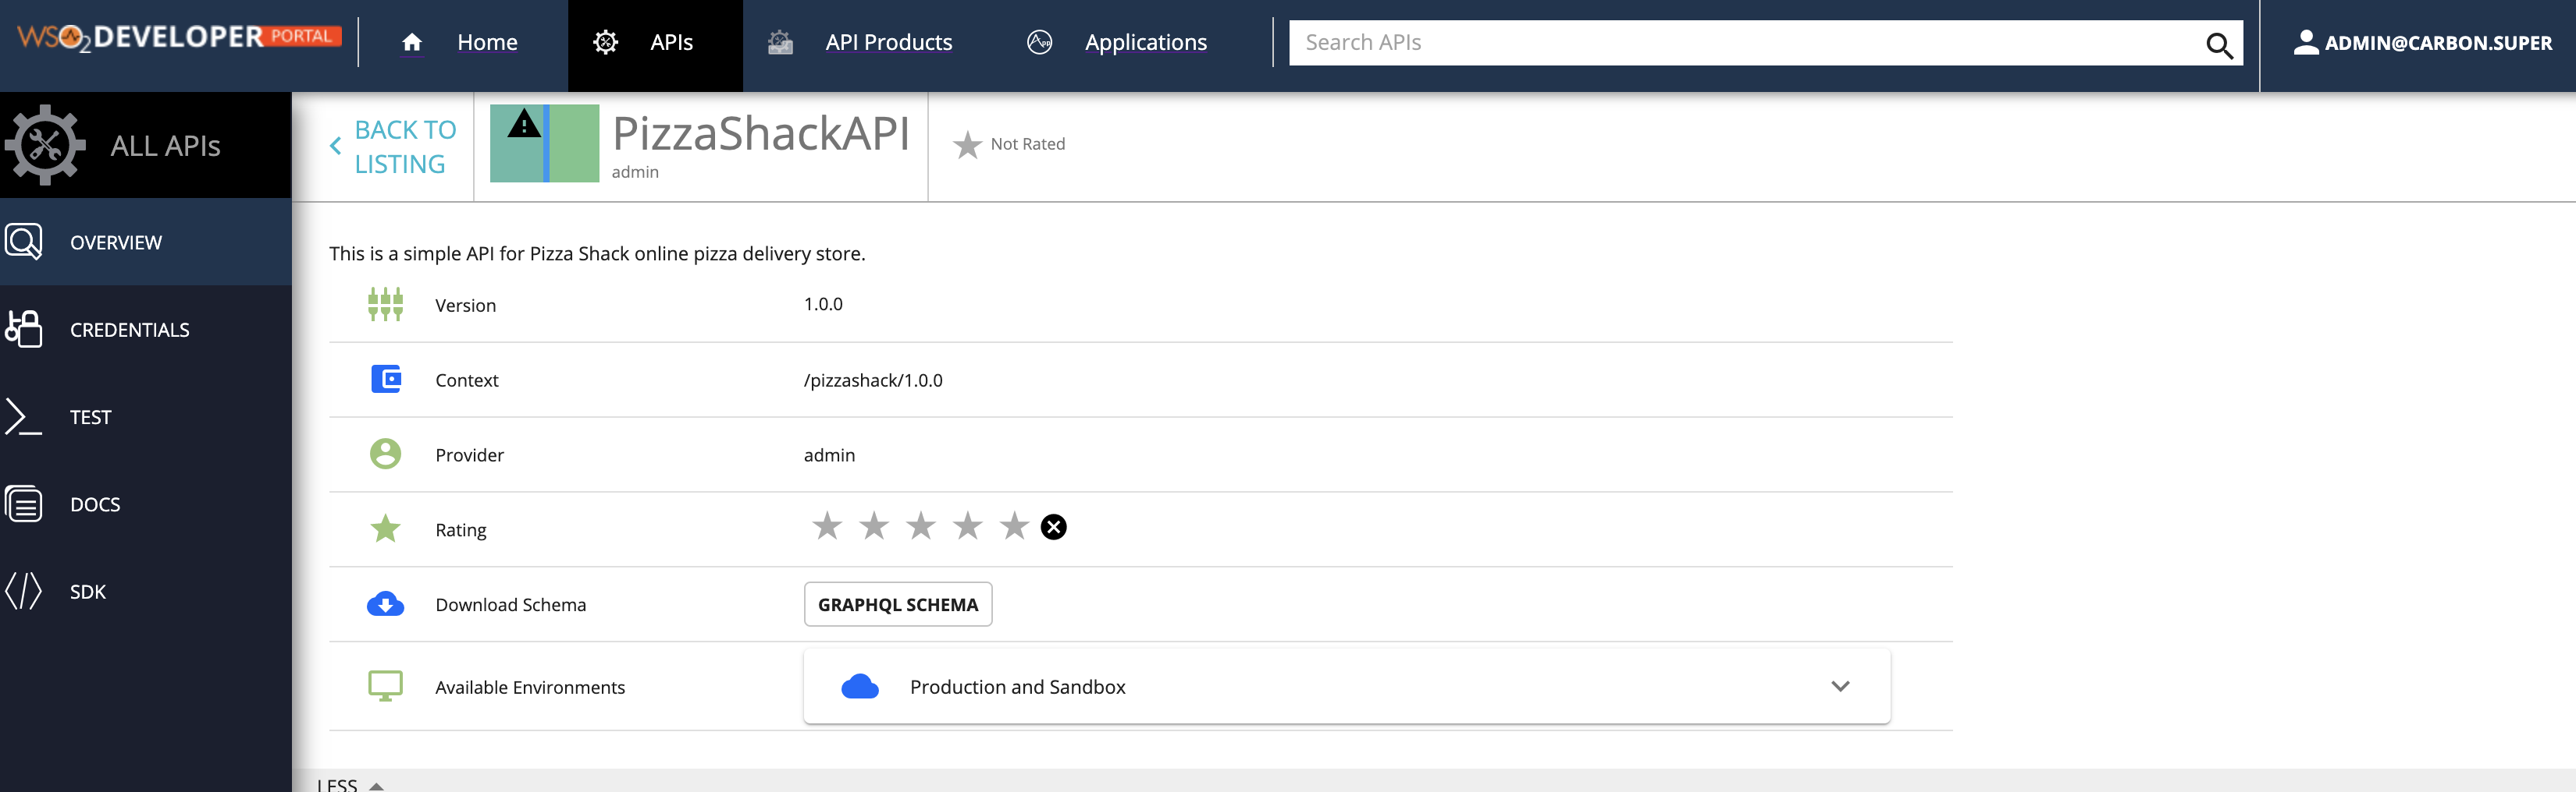2576x792 pixels.
Task: Clear the rating with the X button
Action: click(1053, 526)
